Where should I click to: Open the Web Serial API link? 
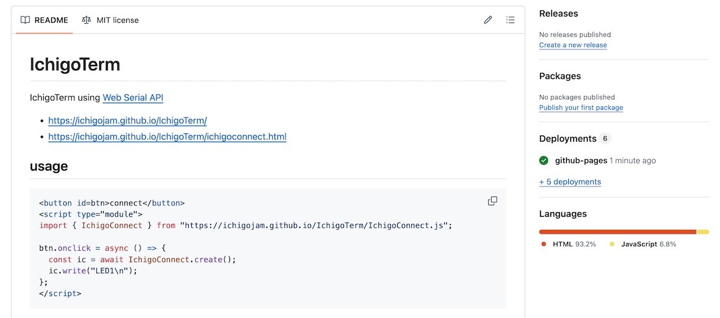[x=133, y=98]
